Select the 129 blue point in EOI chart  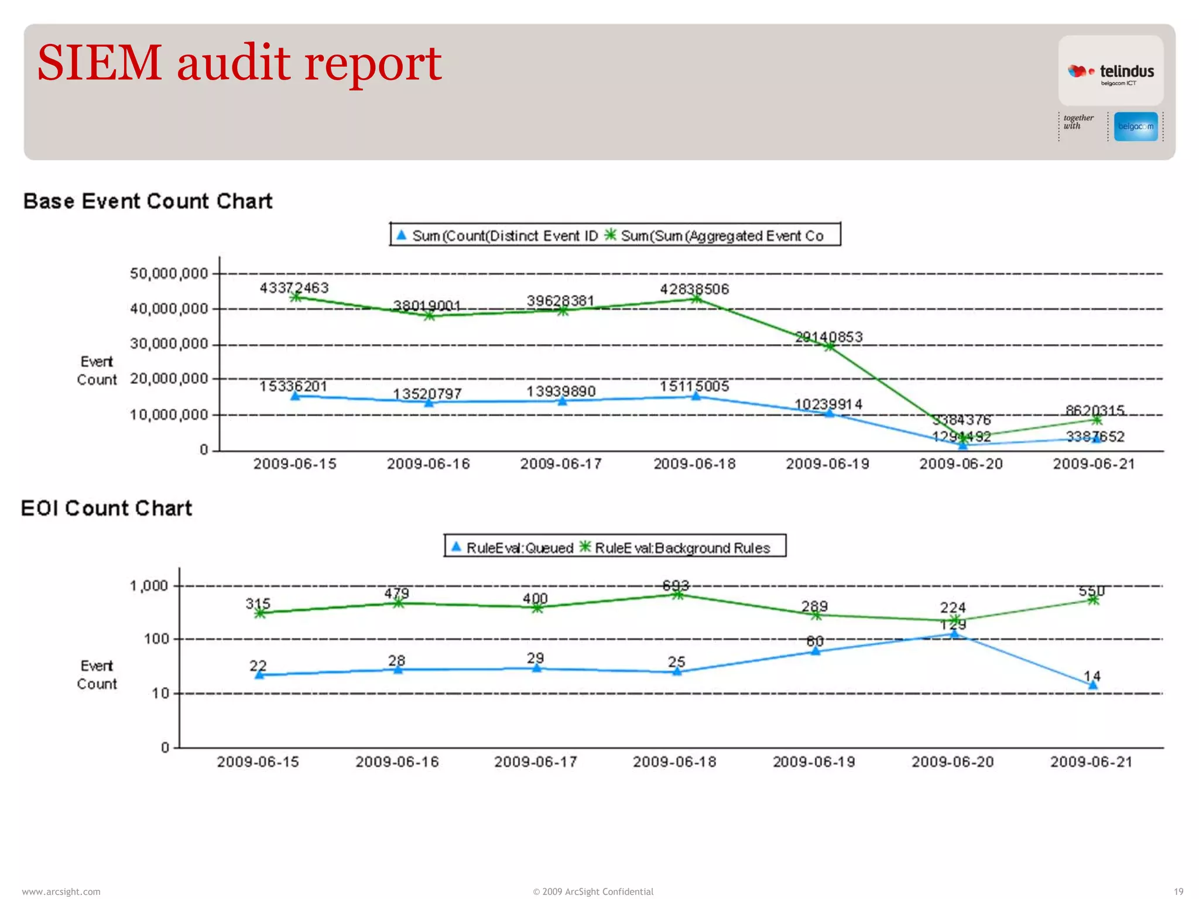click(955, 633)
